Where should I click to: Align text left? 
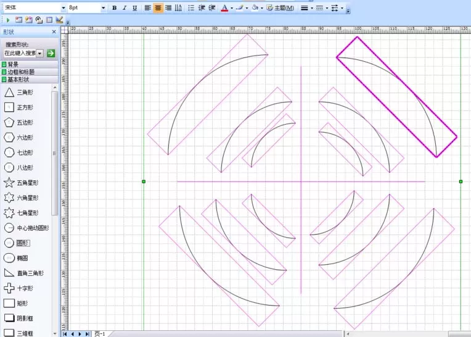[147, 8]
